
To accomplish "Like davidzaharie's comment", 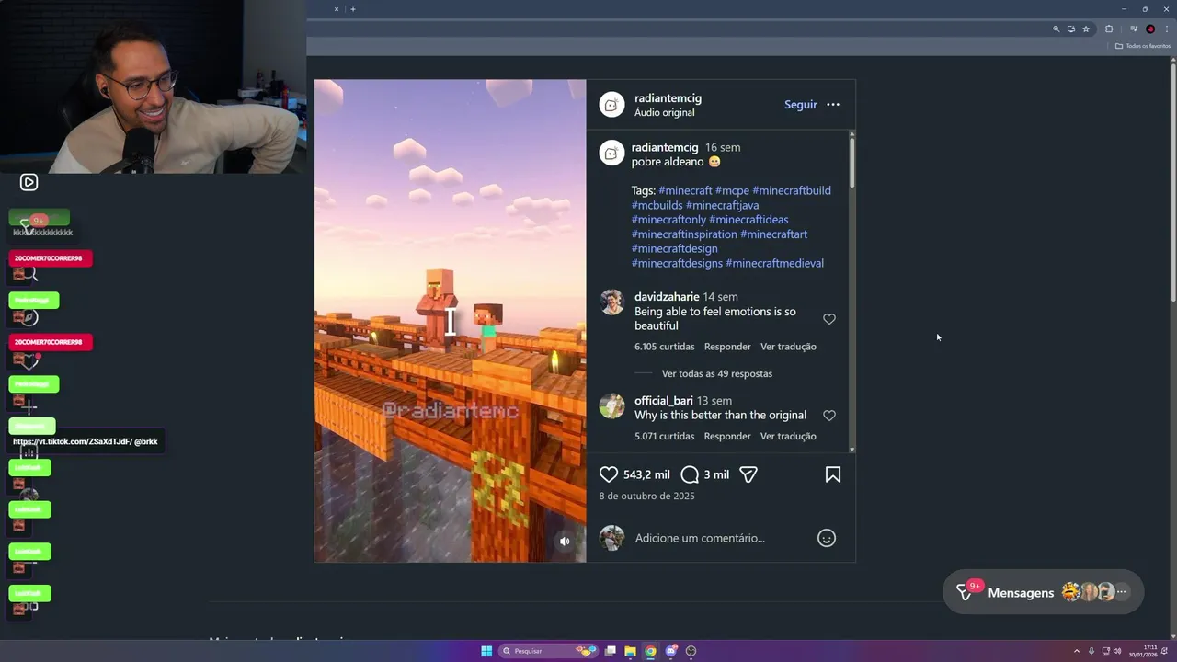I will click(829, 319).
